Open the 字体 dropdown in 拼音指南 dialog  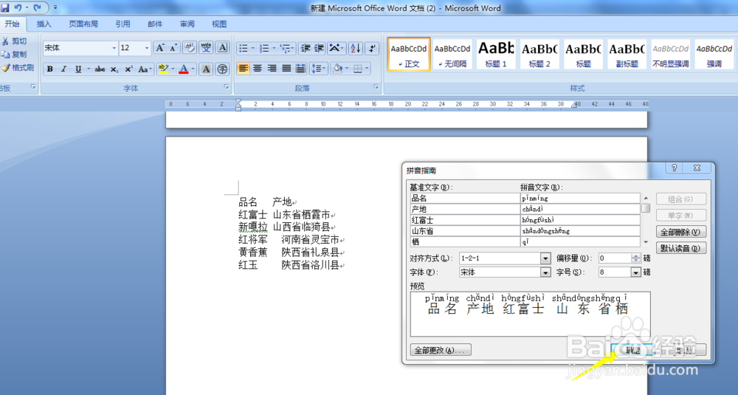(545, 272)
